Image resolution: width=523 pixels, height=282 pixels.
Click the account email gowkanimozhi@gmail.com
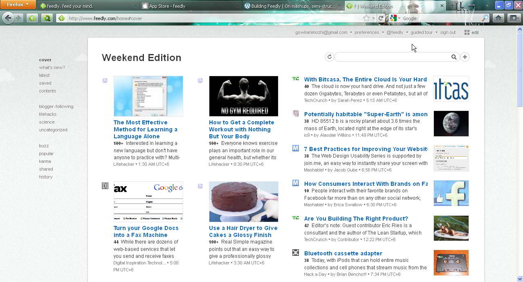tap(321, 32)
